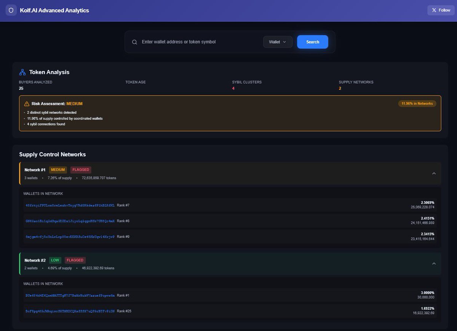Open the Wallet type dropdown
457x331 pixels.
point(278,42)
